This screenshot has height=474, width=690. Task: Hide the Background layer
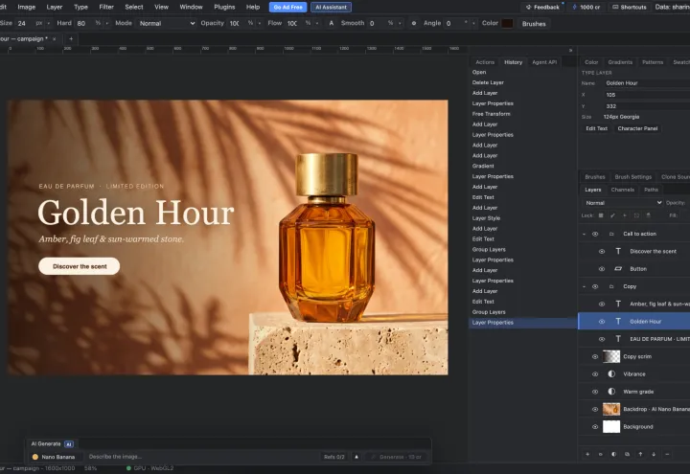tap(595, 426)
